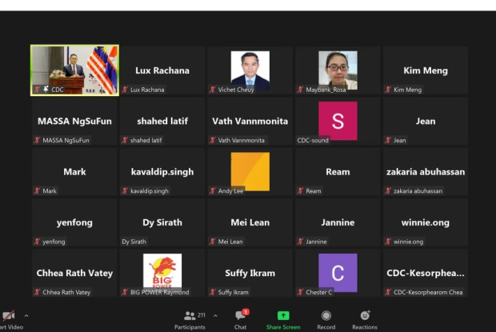Expand the video options caret arrow
This screenshot has width=496, height=332.
pos(26,315)
